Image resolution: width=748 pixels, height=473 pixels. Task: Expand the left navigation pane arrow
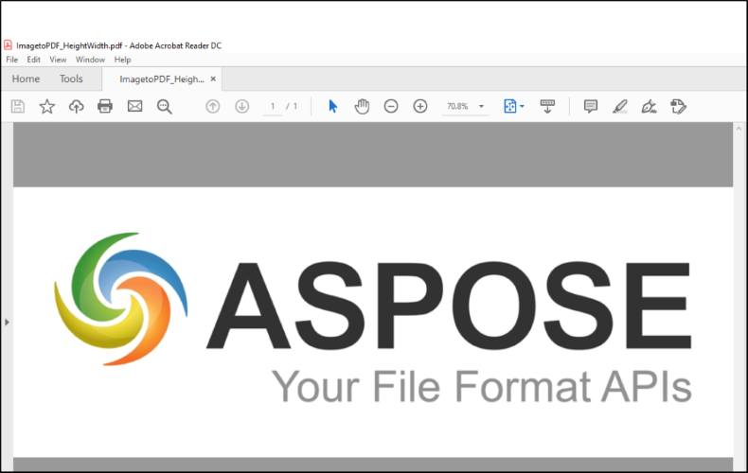click(7, 323)
